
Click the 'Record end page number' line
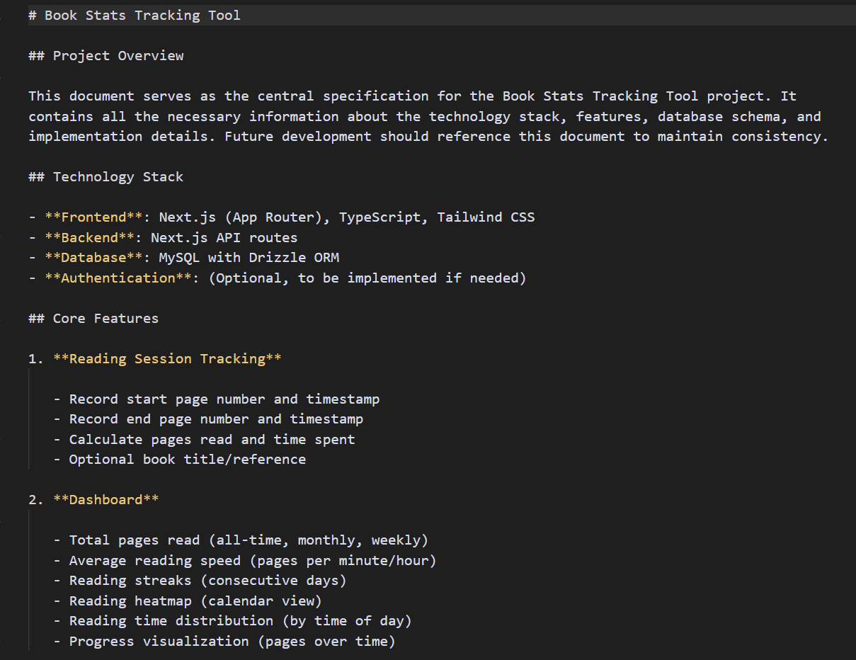215,419
